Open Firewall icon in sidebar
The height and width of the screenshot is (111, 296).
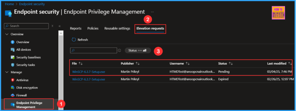tap(13, 95)
